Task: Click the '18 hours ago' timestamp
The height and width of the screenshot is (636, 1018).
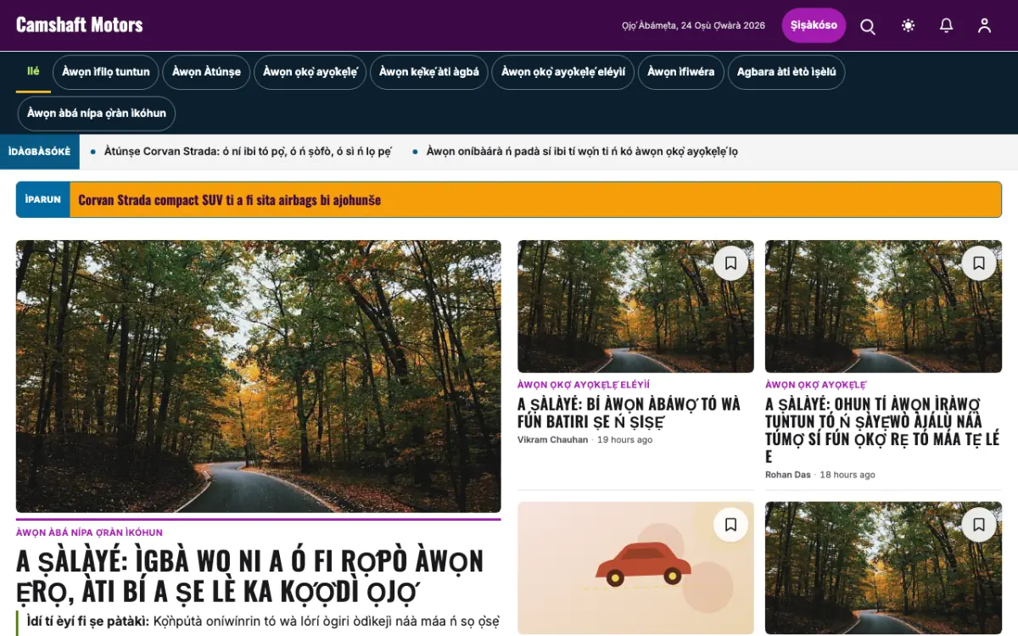Action: (847, 475)
